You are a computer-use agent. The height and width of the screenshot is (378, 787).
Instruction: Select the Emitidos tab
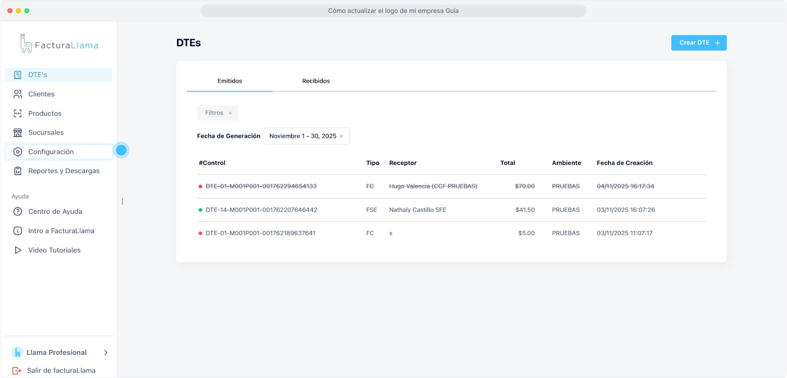pos(230,81)
